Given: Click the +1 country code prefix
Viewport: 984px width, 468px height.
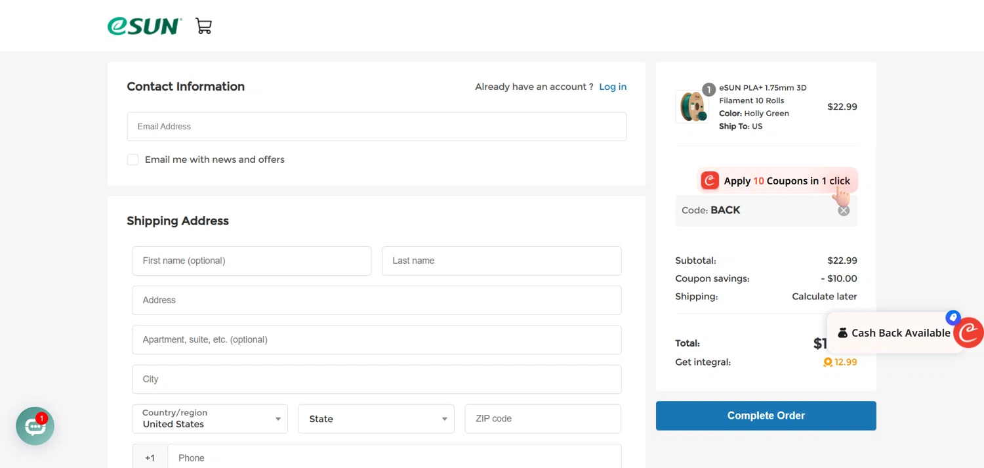Looking at the screenshot, I should pyautogui.click(x=150, y=458).
